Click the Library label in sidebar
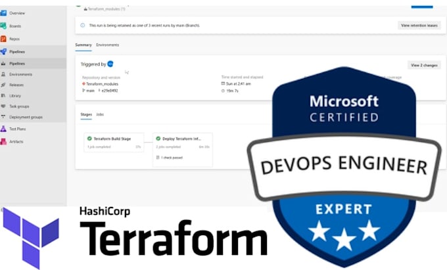The width and height of the screenshot is (447, 270). [x=15, y=96]
